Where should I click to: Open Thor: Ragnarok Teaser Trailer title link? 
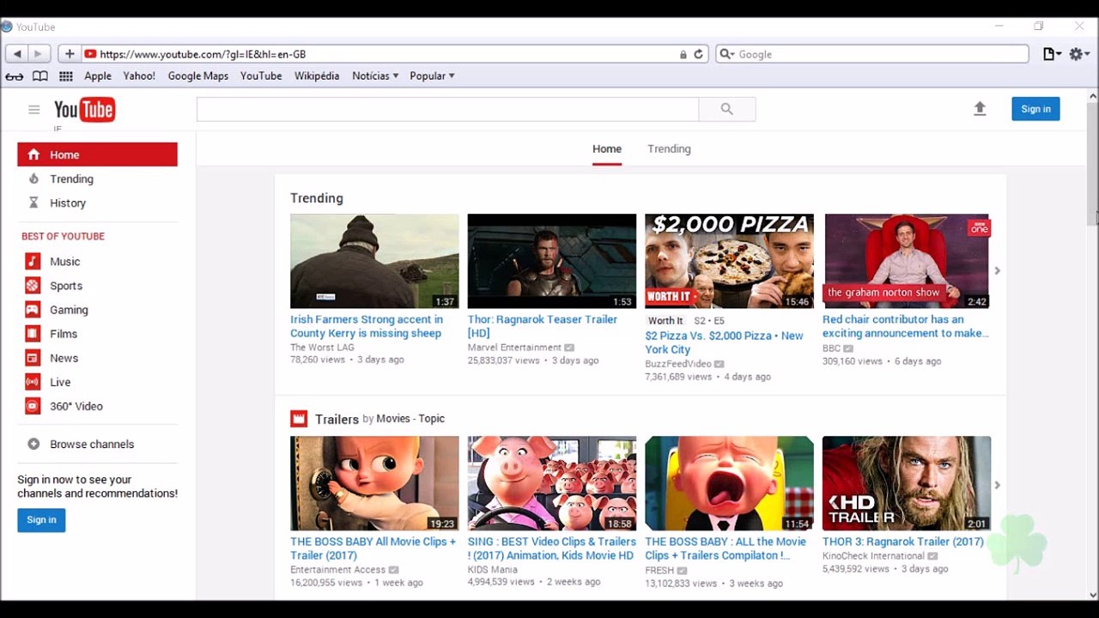[x=543, y=326]
